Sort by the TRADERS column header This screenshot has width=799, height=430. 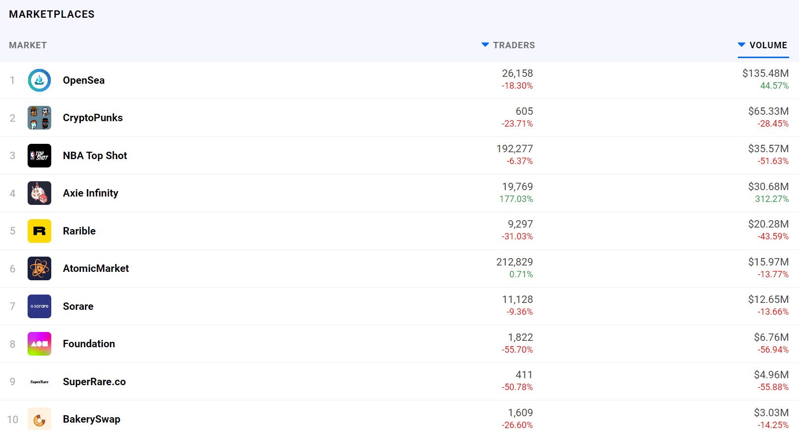click(508, 45)
